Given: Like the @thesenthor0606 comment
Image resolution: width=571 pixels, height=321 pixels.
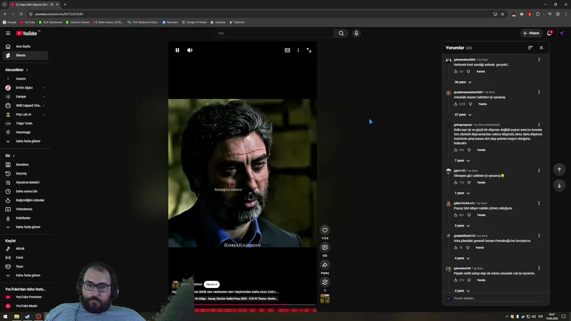Looking at the screenshot, I should [455, 72].
